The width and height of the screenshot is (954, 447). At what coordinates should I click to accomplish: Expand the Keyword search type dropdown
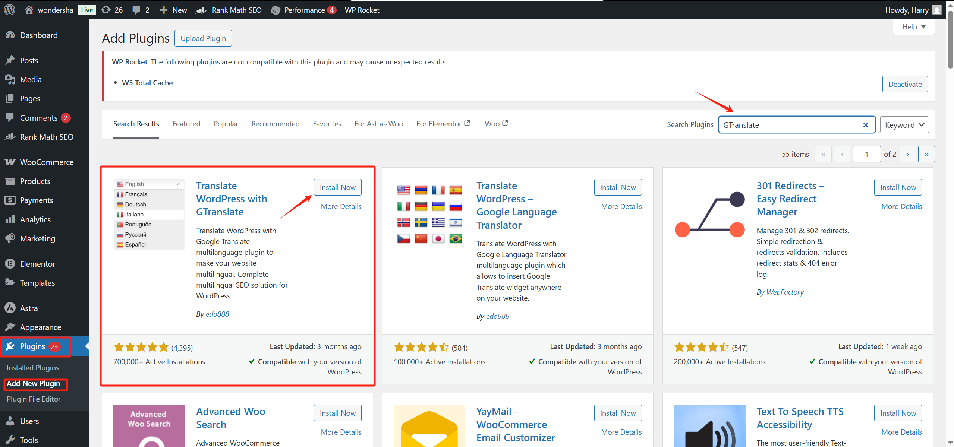pos(904,125)
